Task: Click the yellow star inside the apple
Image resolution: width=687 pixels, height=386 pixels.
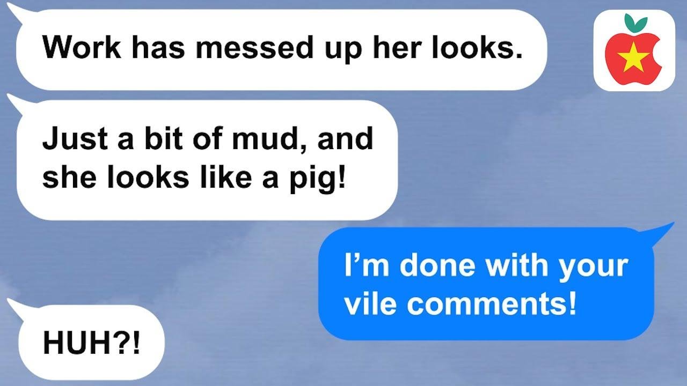Action: [631, 55]
